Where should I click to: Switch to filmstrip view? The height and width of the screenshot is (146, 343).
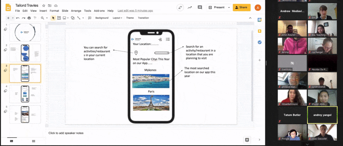(12, 141)
